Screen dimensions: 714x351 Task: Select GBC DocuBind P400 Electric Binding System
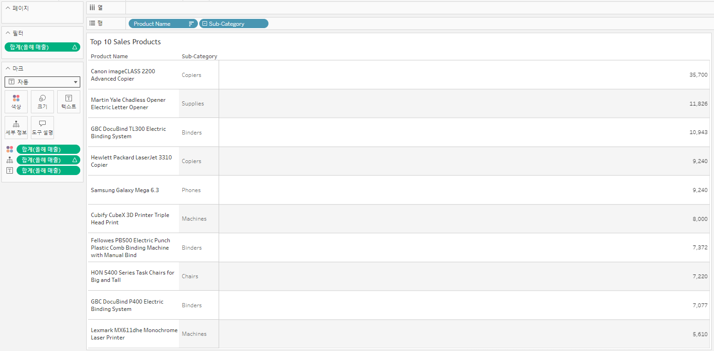[127, 305]
